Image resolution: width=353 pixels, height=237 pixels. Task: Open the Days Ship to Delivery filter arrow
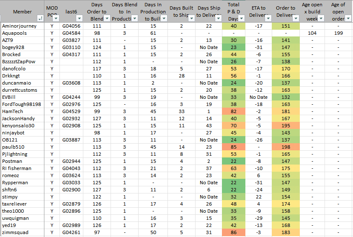pos(218,19)
